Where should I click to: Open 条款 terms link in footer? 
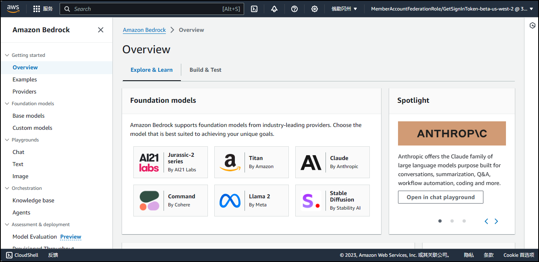489,255
